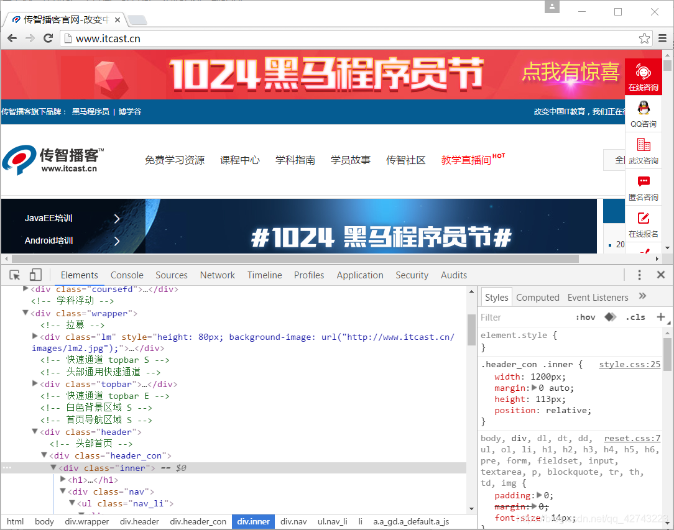Screen dimensions: 674x530
Task: Collapse the ul class nav_li node
Action: (72, 503)
